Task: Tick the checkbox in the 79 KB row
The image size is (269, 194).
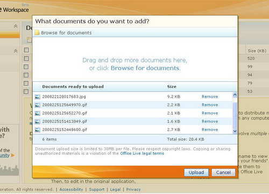Action: pos(26,83)
